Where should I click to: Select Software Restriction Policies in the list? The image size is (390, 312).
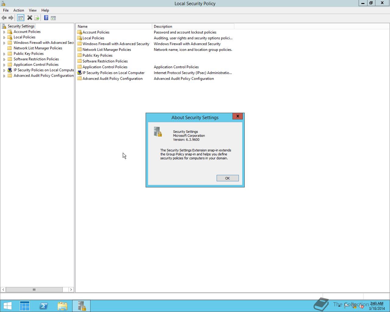point(105,61)
